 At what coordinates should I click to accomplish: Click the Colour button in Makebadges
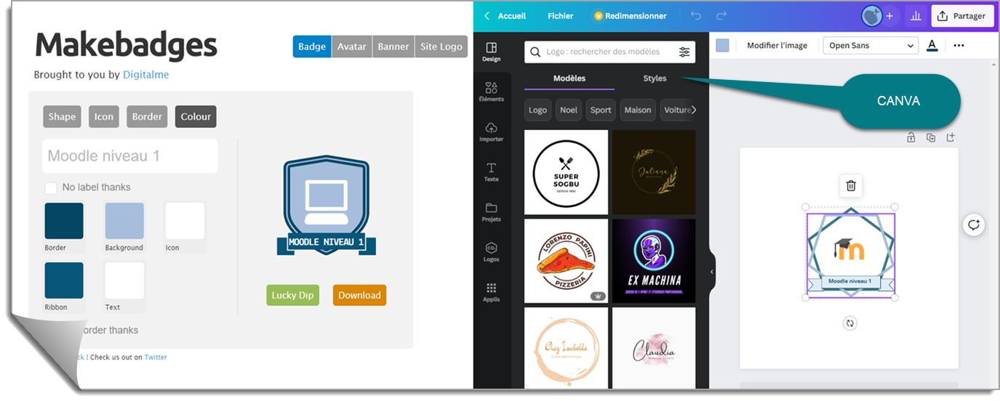tap(196, 117)
